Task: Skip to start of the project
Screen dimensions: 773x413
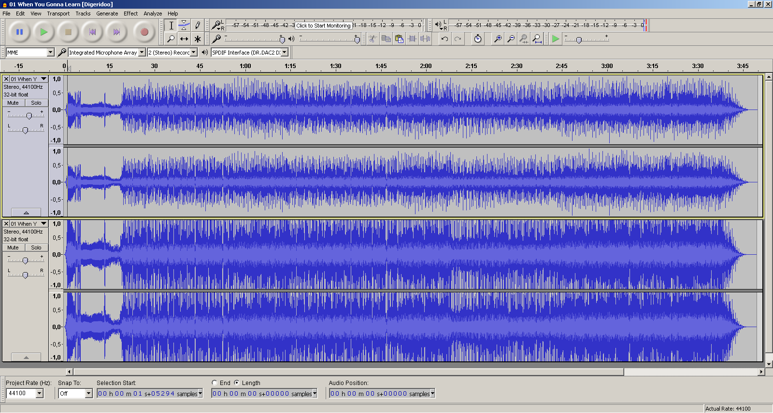Action: 92,32
